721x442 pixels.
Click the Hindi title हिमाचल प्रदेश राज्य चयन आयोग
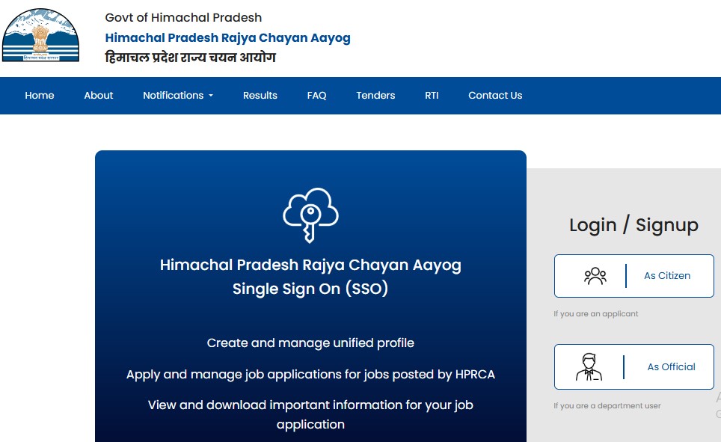pos(190,58)
